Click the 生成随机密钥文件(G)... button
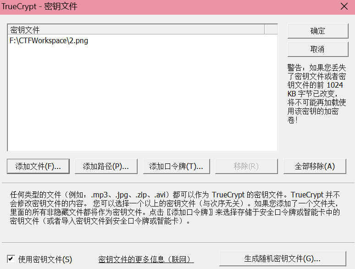 coord(283,258)
